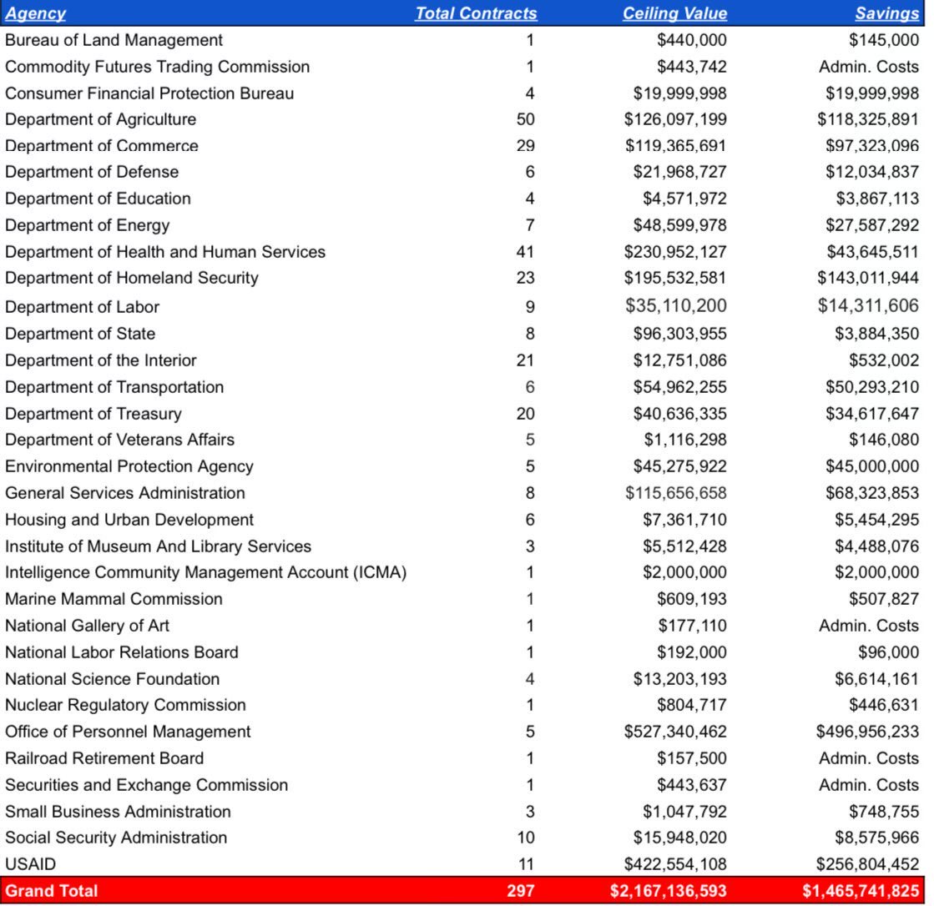Click the Department of Agriculture agency name
This screenshot has width=934, height=906.
tap(100, 119)
